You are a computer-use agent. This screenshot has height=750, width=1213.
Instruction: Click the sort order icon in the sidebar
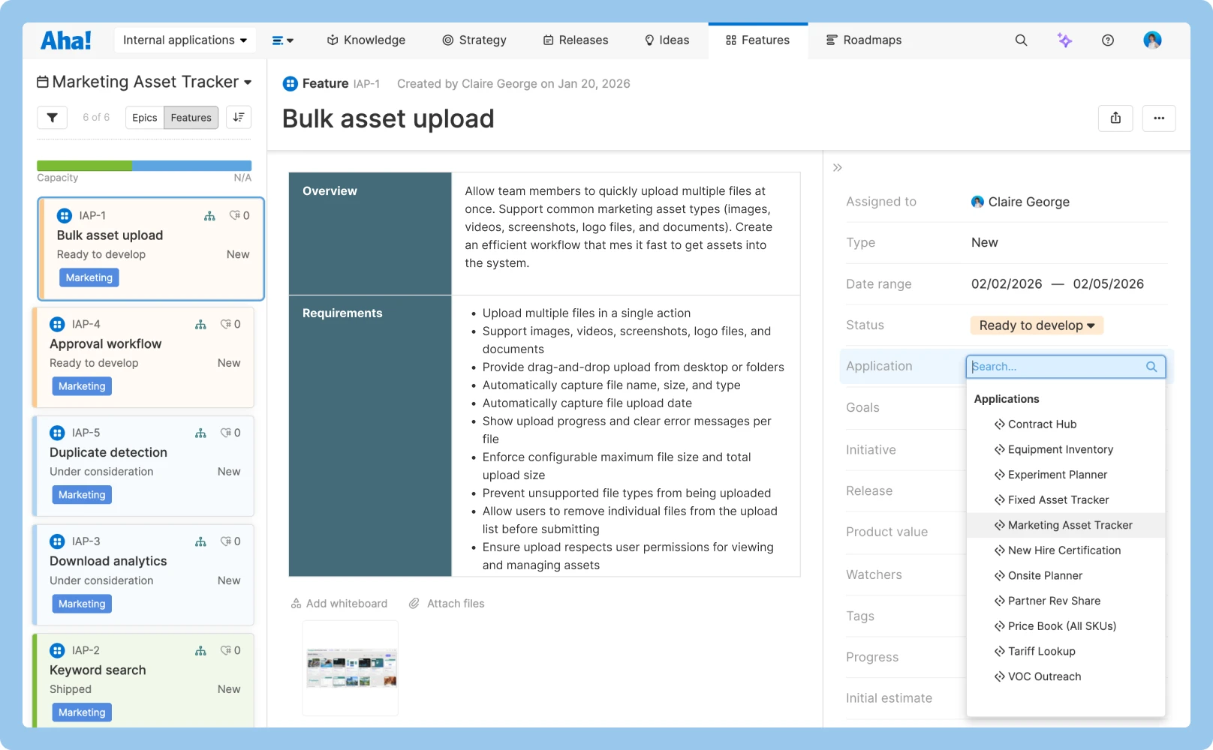239,117
